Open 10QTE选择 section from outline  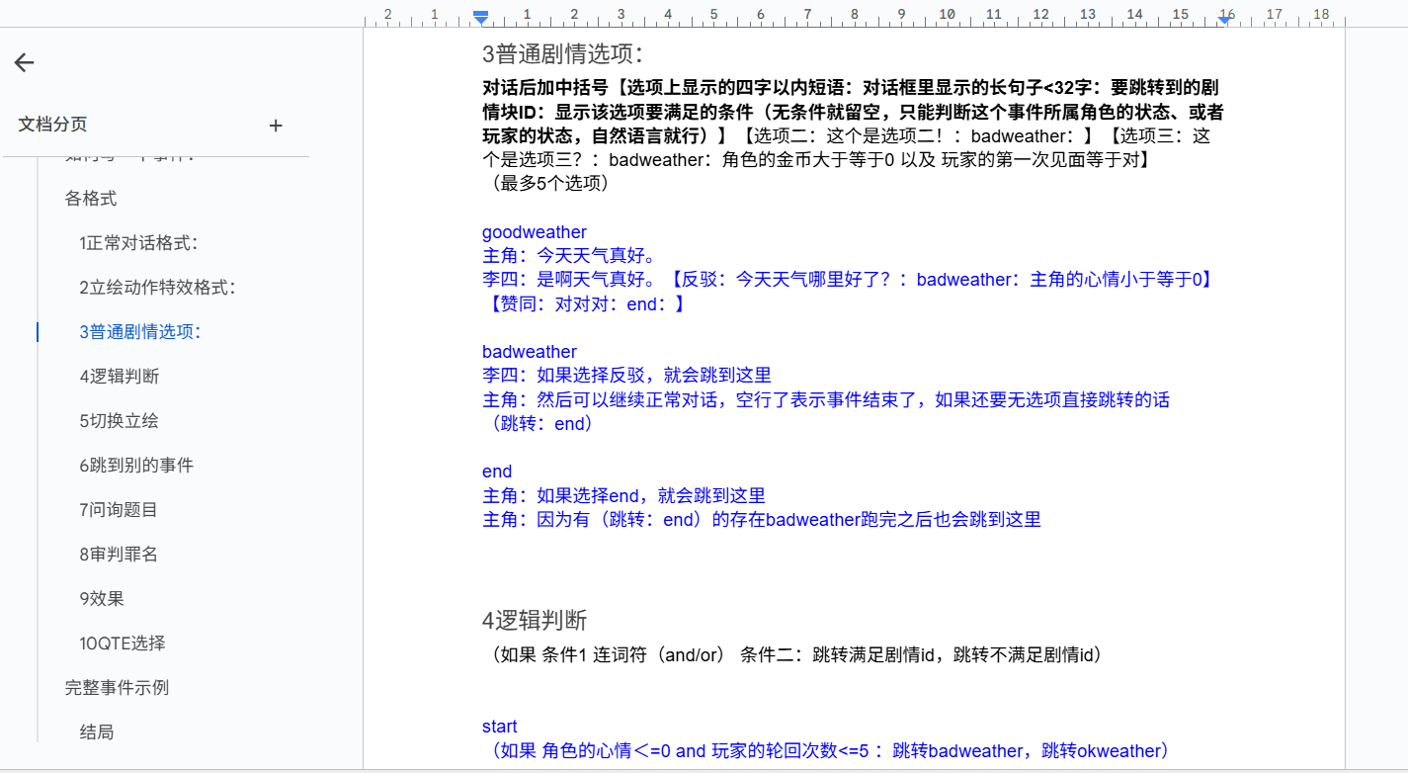[123, 644]
